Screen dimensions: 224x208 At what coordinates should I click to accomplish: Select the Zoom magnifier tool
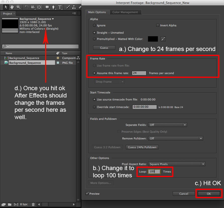tap(18, 7)
